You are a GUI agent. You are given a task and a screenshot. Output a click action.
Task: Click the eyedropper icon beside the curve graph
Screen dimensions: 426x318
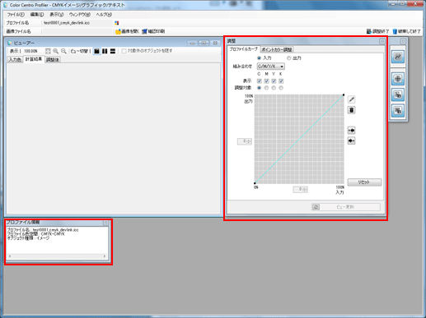[351, 99]
